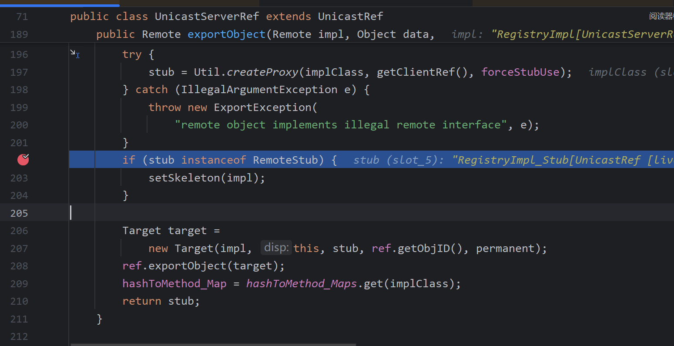Screen dimensions: 674x346
Task: Click the inline impl: debug value on line 189
Action: tap(563, 34)
